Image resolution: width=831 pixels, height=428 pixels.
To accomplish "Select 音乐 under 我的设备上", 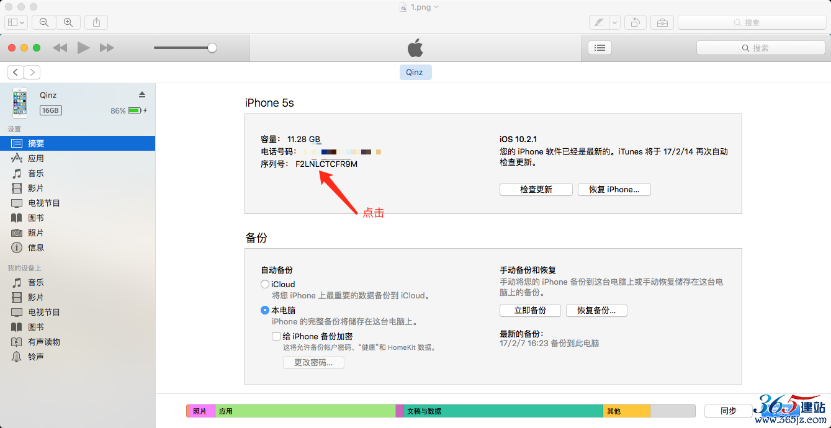I will pos(78,282).
